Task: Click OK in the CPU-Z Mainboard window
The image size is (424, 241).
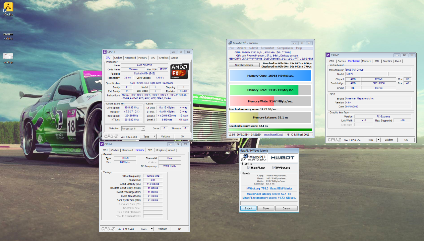Action: click(406, 140)
